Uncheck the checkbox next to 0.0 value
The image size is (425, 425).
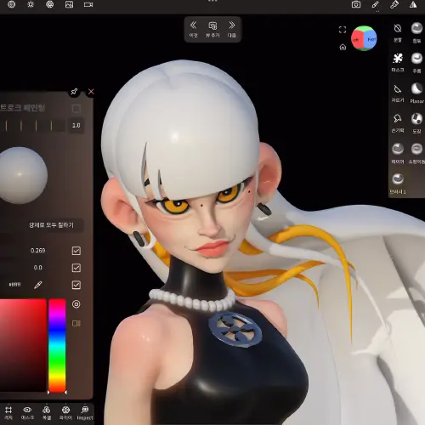[x=76, y=268]
